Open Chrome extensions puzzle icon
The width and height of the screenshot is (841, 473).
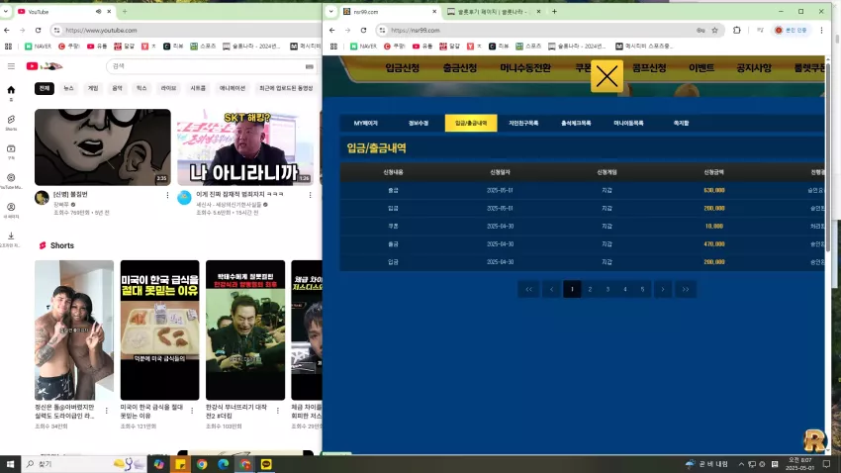[x=736, y=31]
